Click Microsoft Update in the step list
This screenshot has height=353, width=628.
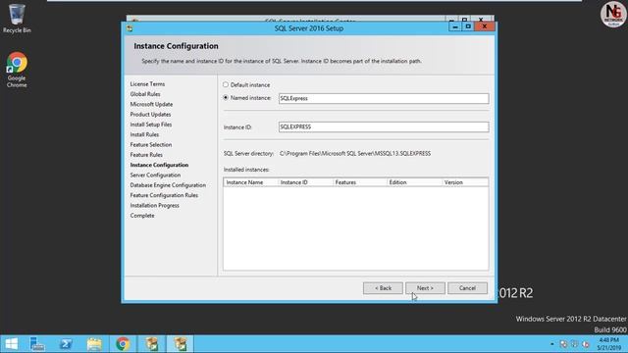pyautogui.click(x=151, y=104)
